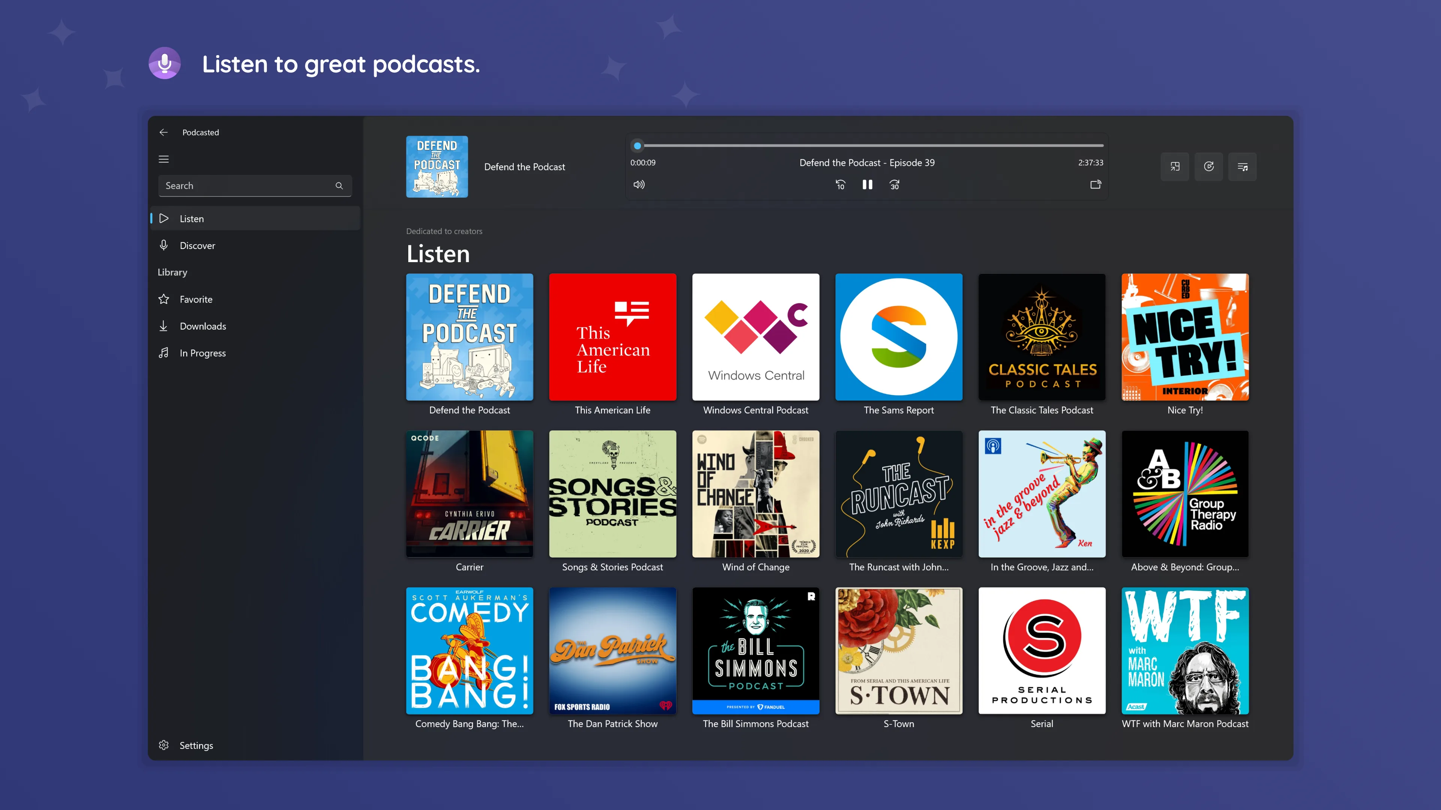Skip forward 30 seconds
The image size is (1441, 810).
[895, 184]
